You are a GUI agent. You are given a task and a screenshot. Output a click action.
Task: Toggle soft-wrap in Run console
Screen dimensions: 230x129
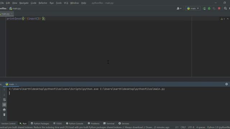4,100
